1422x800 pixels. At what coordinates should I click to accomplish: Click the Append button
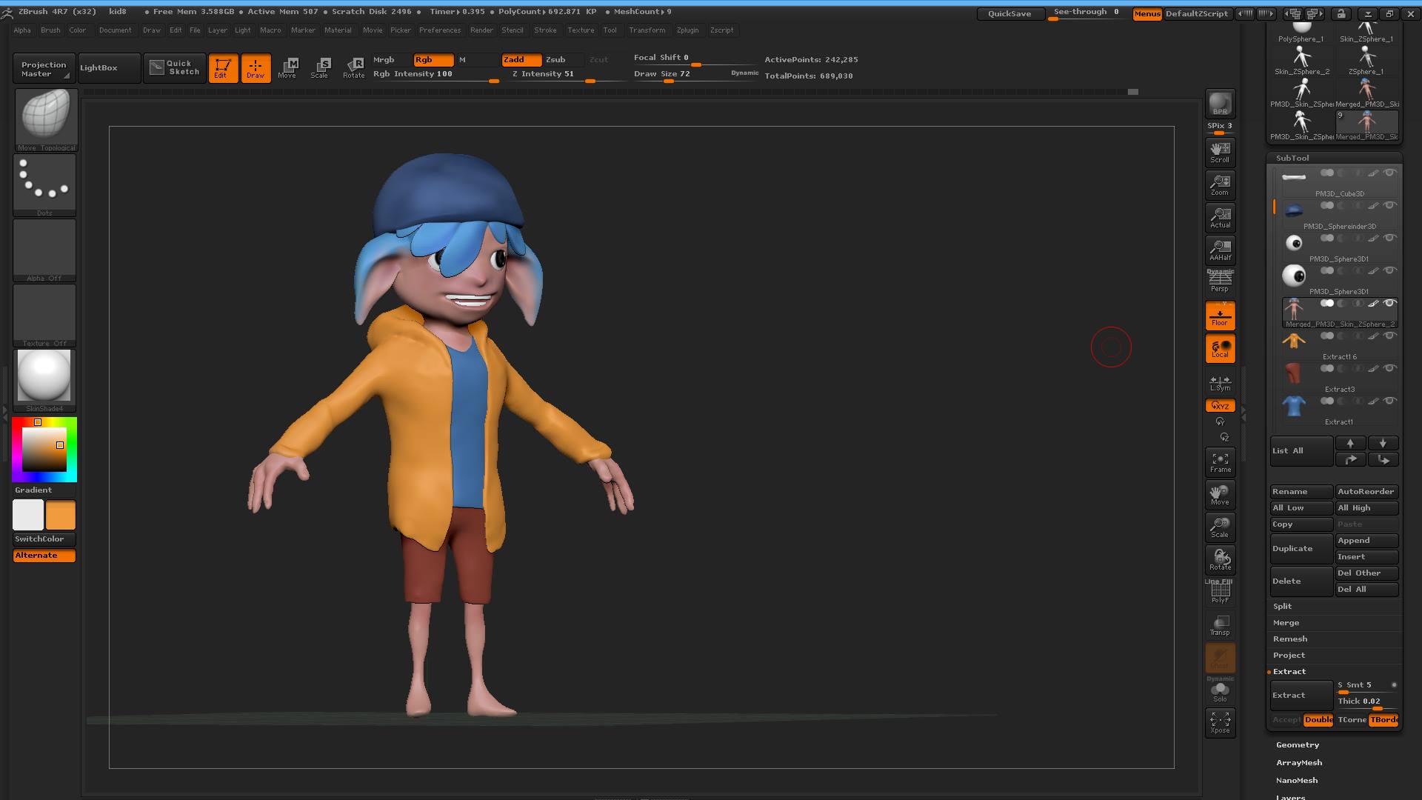(1366, 541)
